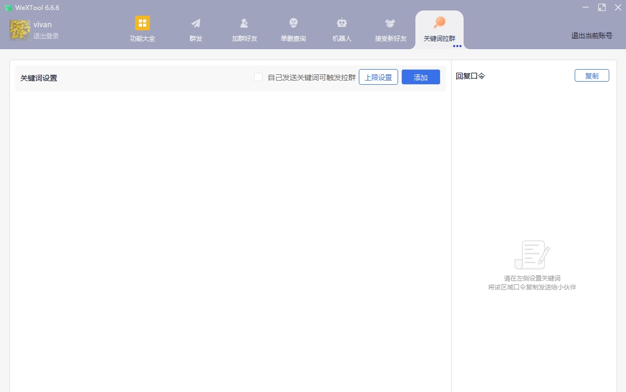Open the 接受新好友 feature
The width and height of the screenshot is (626, 392).
click(390, 29)
